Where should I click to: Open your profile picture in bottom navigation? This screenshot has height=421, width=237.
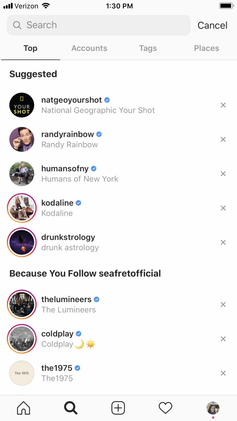point(213,408)
